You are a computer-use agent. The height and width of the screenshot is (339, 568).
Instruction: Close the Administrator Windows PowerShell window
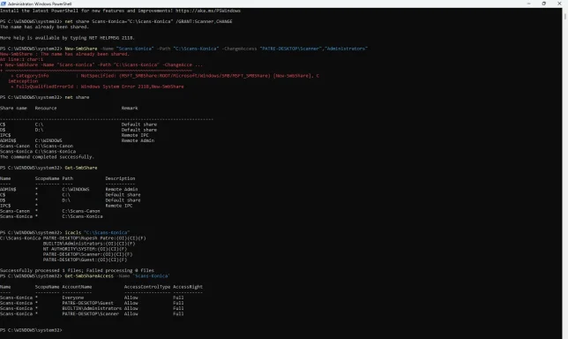point(559,4)
